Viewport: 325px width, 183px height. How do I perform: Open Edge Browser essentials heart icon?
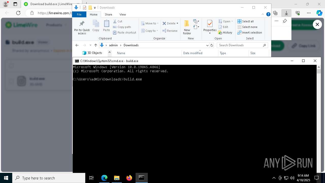298,13
